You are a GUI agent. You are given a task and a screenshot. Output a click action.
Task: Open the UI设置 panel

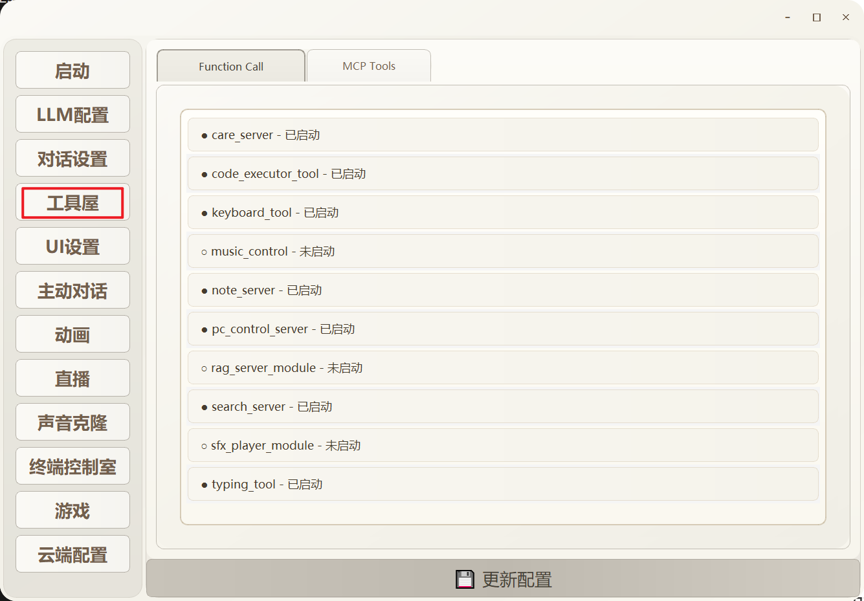tap(72, 246)
